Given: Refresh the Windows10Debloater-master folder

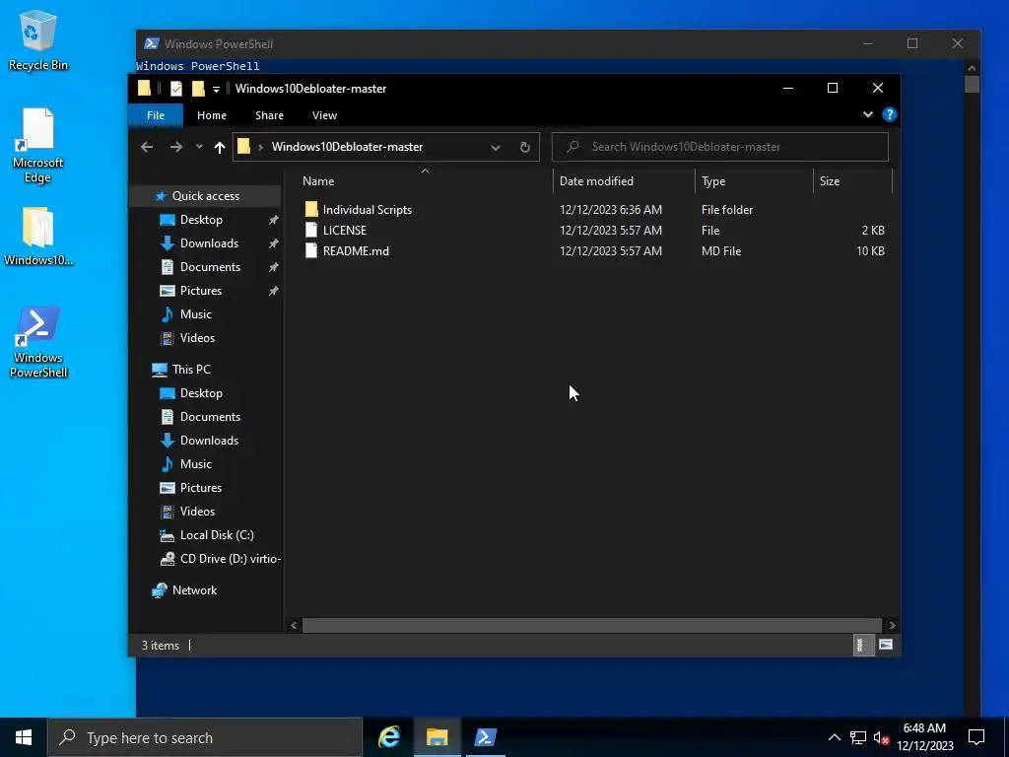Looking at the screenshot, I should pyautogui.click(x=525, y=147).
